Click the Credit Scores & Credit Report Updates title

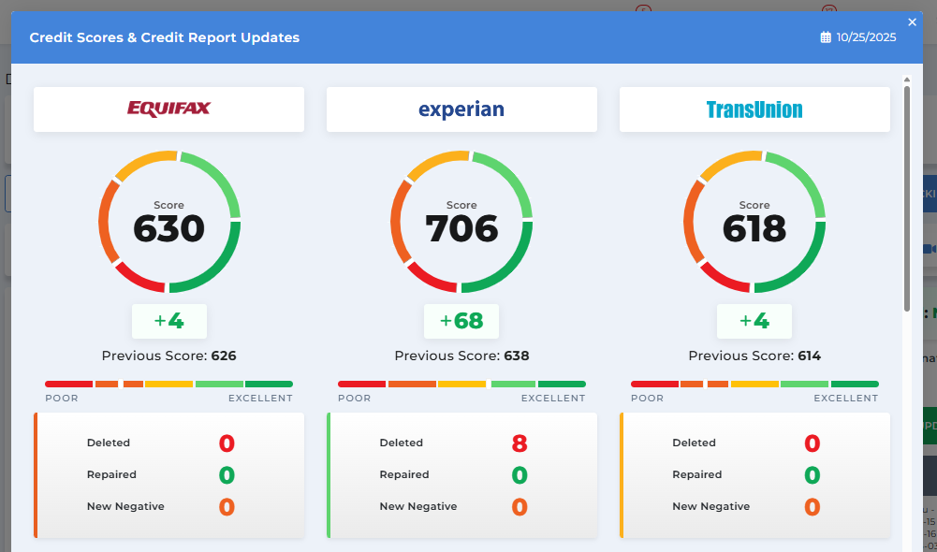point(165,37)
